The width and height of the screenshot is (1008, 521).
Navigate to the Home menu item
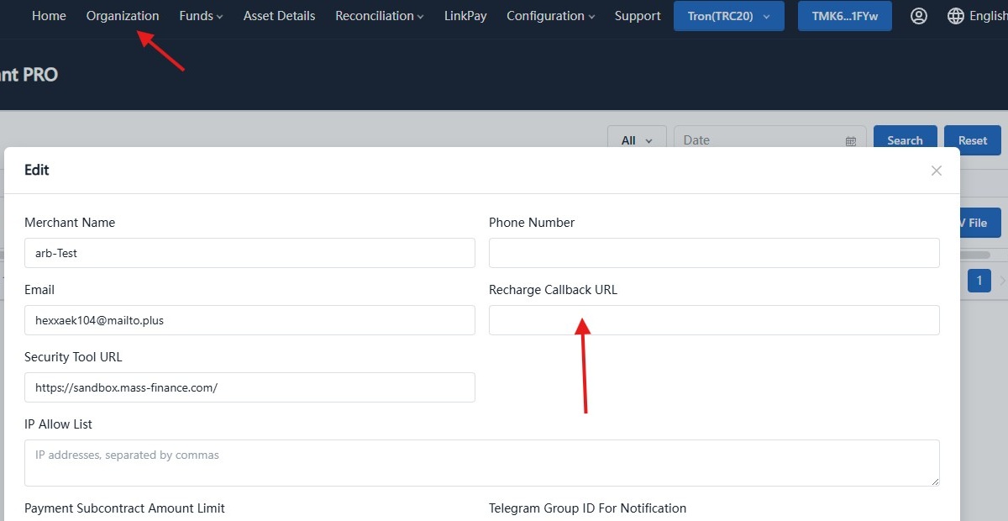(x=48, y=15)
